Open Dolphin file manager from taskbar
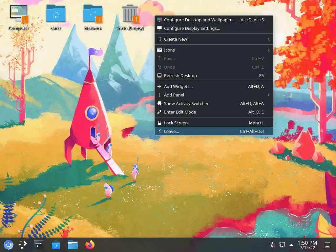 click(x=73, y=245)
